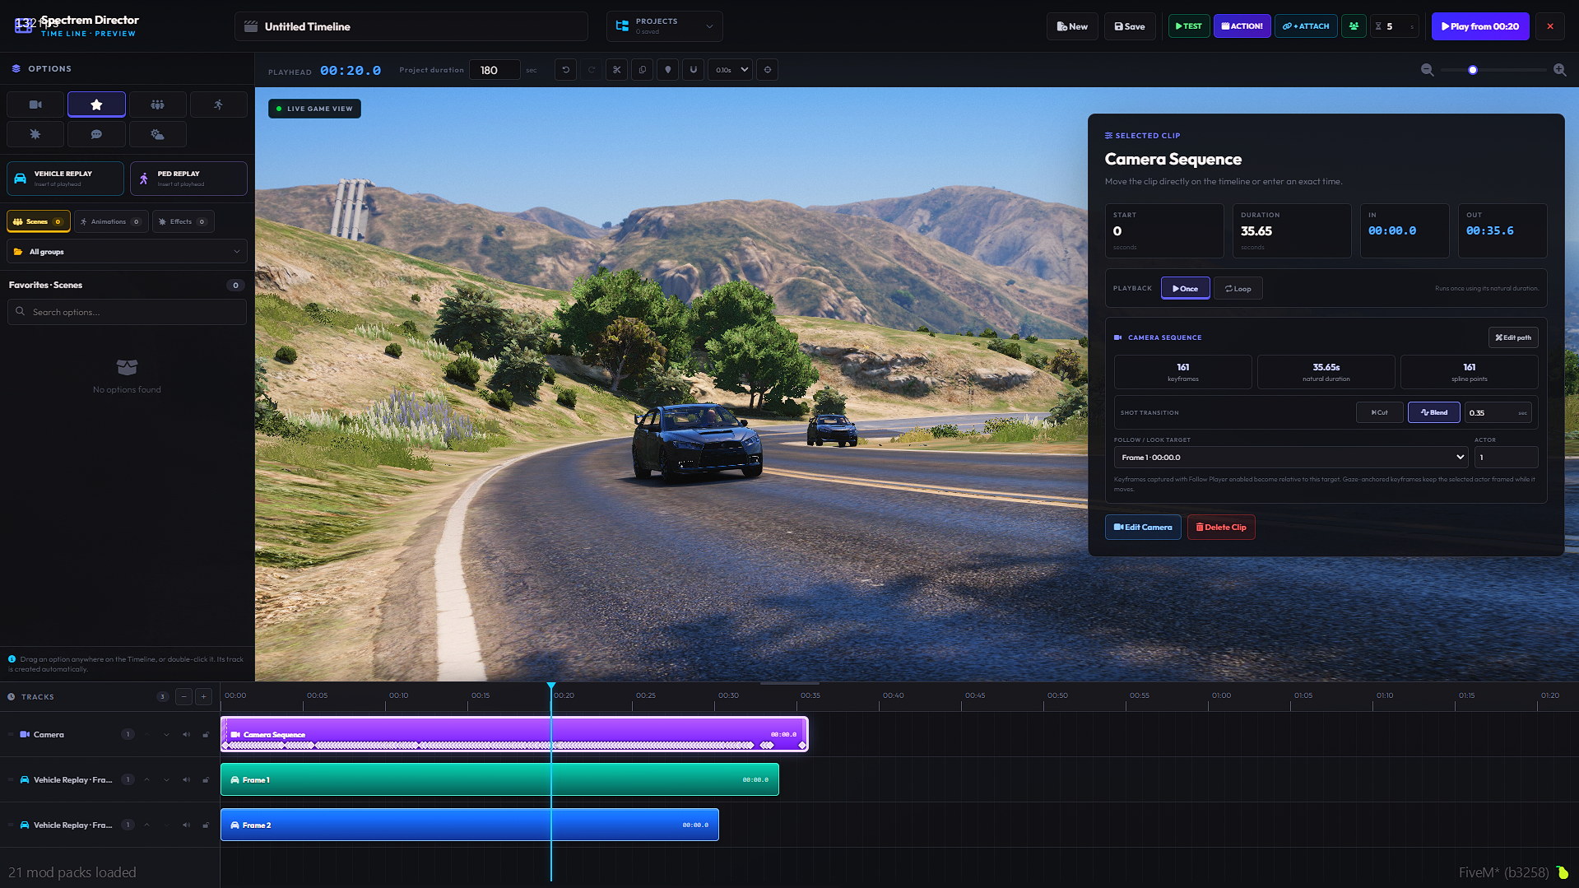
Task: Mute the second Vehicle Replay track
Action: pos(186,825)
